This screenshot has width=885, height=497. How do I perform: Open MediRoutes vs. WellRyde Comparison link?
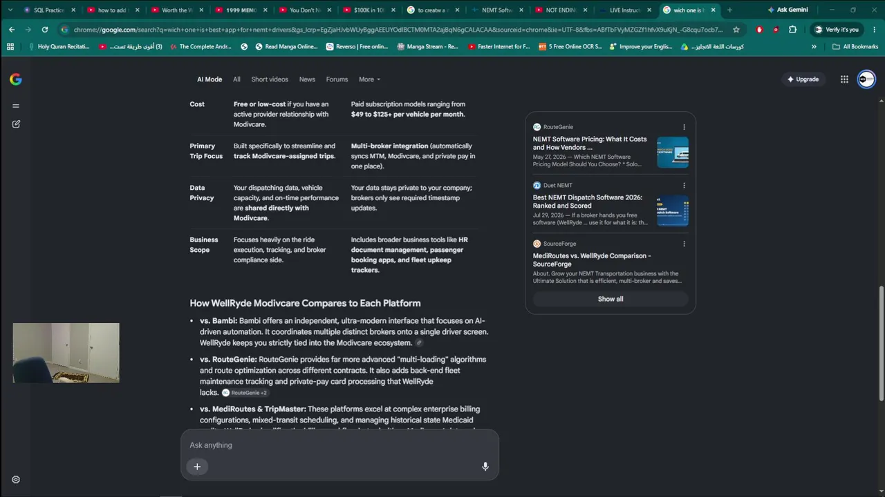pyautogui.click(x=591, y=260)
